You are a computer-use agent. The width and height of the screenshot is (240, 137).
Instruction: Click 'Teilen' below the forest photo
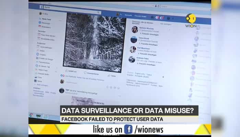click(112, 76)
